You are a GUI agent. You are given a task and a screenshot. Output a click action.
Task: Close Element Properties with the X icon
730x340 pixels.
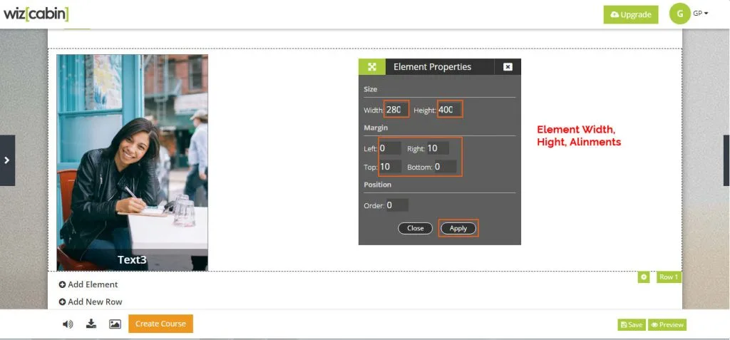508,66
